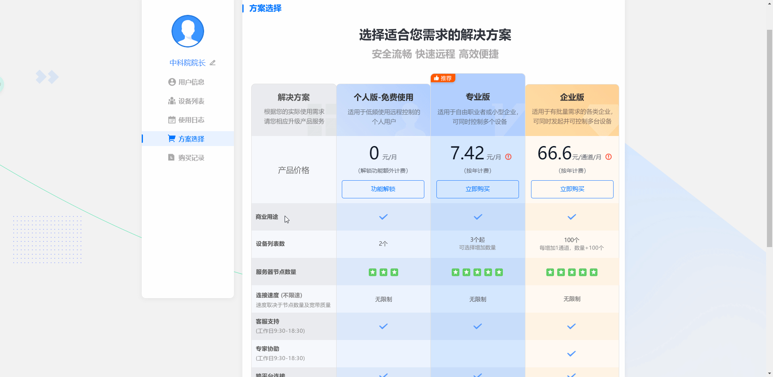Select 方案选择 in the sidebar

[x=188, y=139]
